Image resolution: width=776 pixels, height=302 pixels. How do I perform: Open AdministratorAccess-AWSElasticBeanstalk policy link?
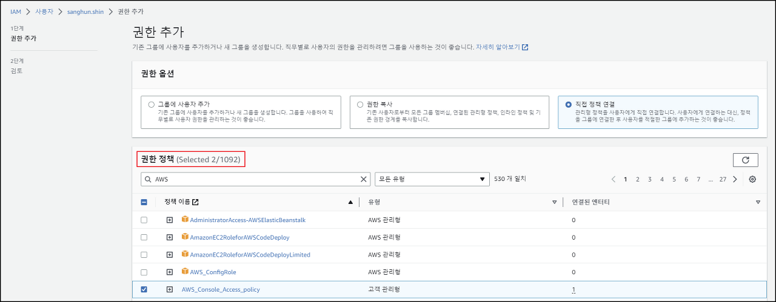click(x=248, y=220)
